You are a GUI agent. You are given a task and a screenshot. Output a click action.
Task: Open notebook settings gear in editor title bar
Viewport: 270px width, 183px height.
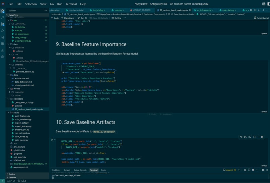(251, 10)
